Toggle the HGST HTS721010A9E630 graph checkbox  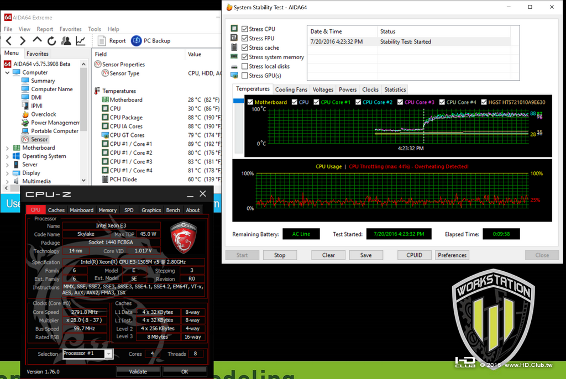(x=484, y=102)
